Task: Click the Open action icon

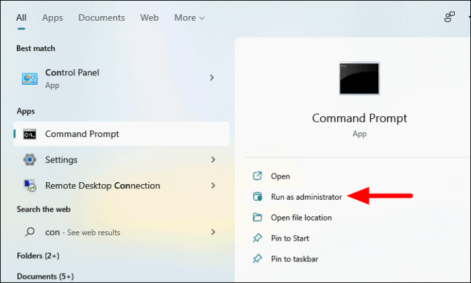Action: point(258,176)
